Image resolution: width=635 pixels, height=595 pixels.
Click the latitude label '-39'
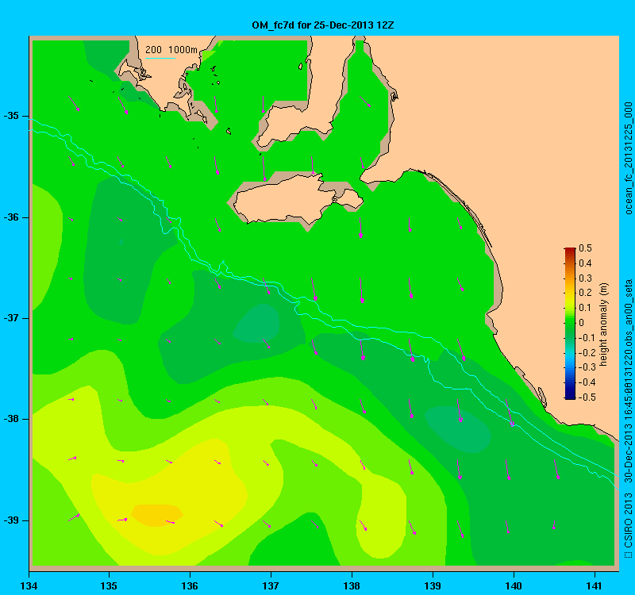click(11, 520)
